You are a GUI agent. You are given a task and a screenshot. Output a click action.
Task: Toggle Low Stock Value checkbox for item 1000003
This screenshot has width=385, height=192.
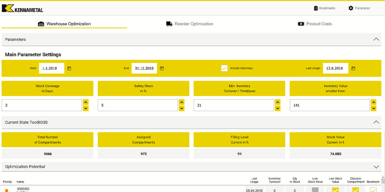tap(335, 190)
